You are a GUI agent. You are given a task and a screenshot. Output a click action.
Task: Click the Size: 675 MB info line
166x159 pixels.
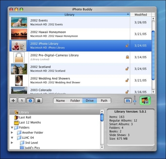118,138
